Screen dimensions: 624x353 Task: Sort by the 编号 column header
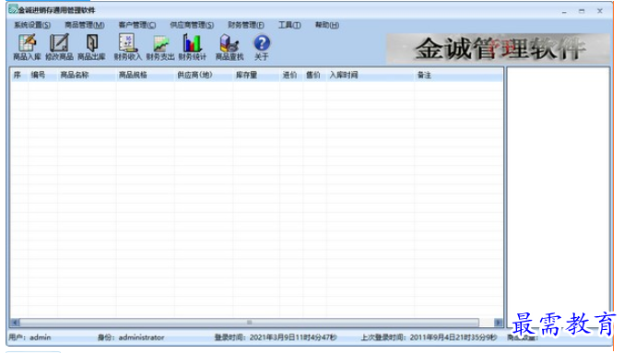(42, 75)
